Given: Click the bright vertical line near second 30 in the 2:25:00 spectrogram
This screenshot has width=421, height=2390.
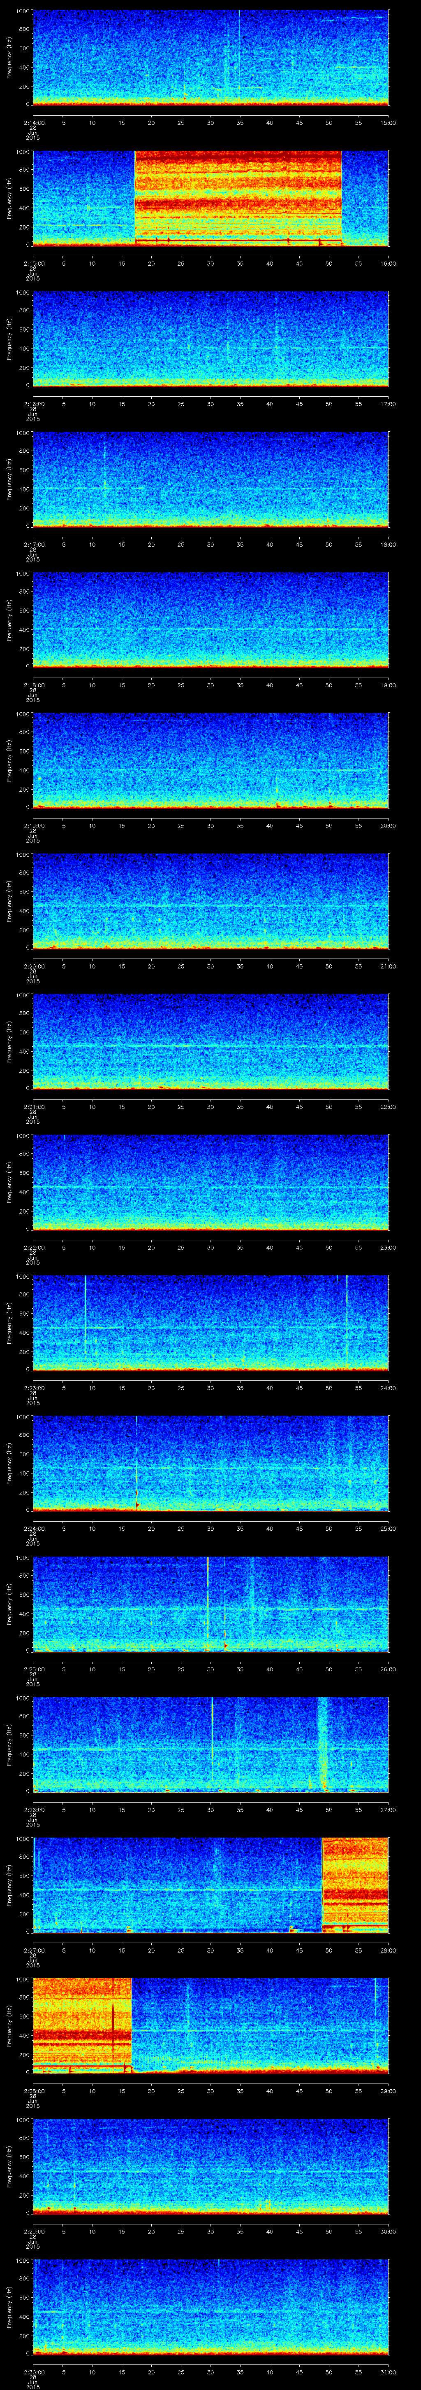Looking at the screenshot, I should click(208, 1603).
